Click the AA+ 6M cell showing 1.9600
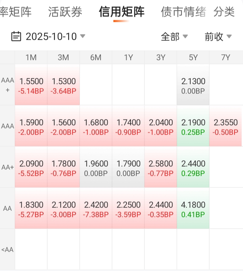 (96, 167)
